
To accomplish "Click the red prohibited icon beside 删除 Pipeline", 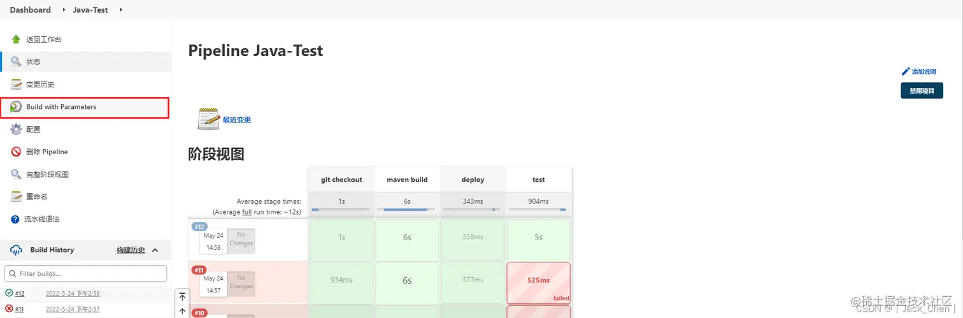I will [16, 152].
